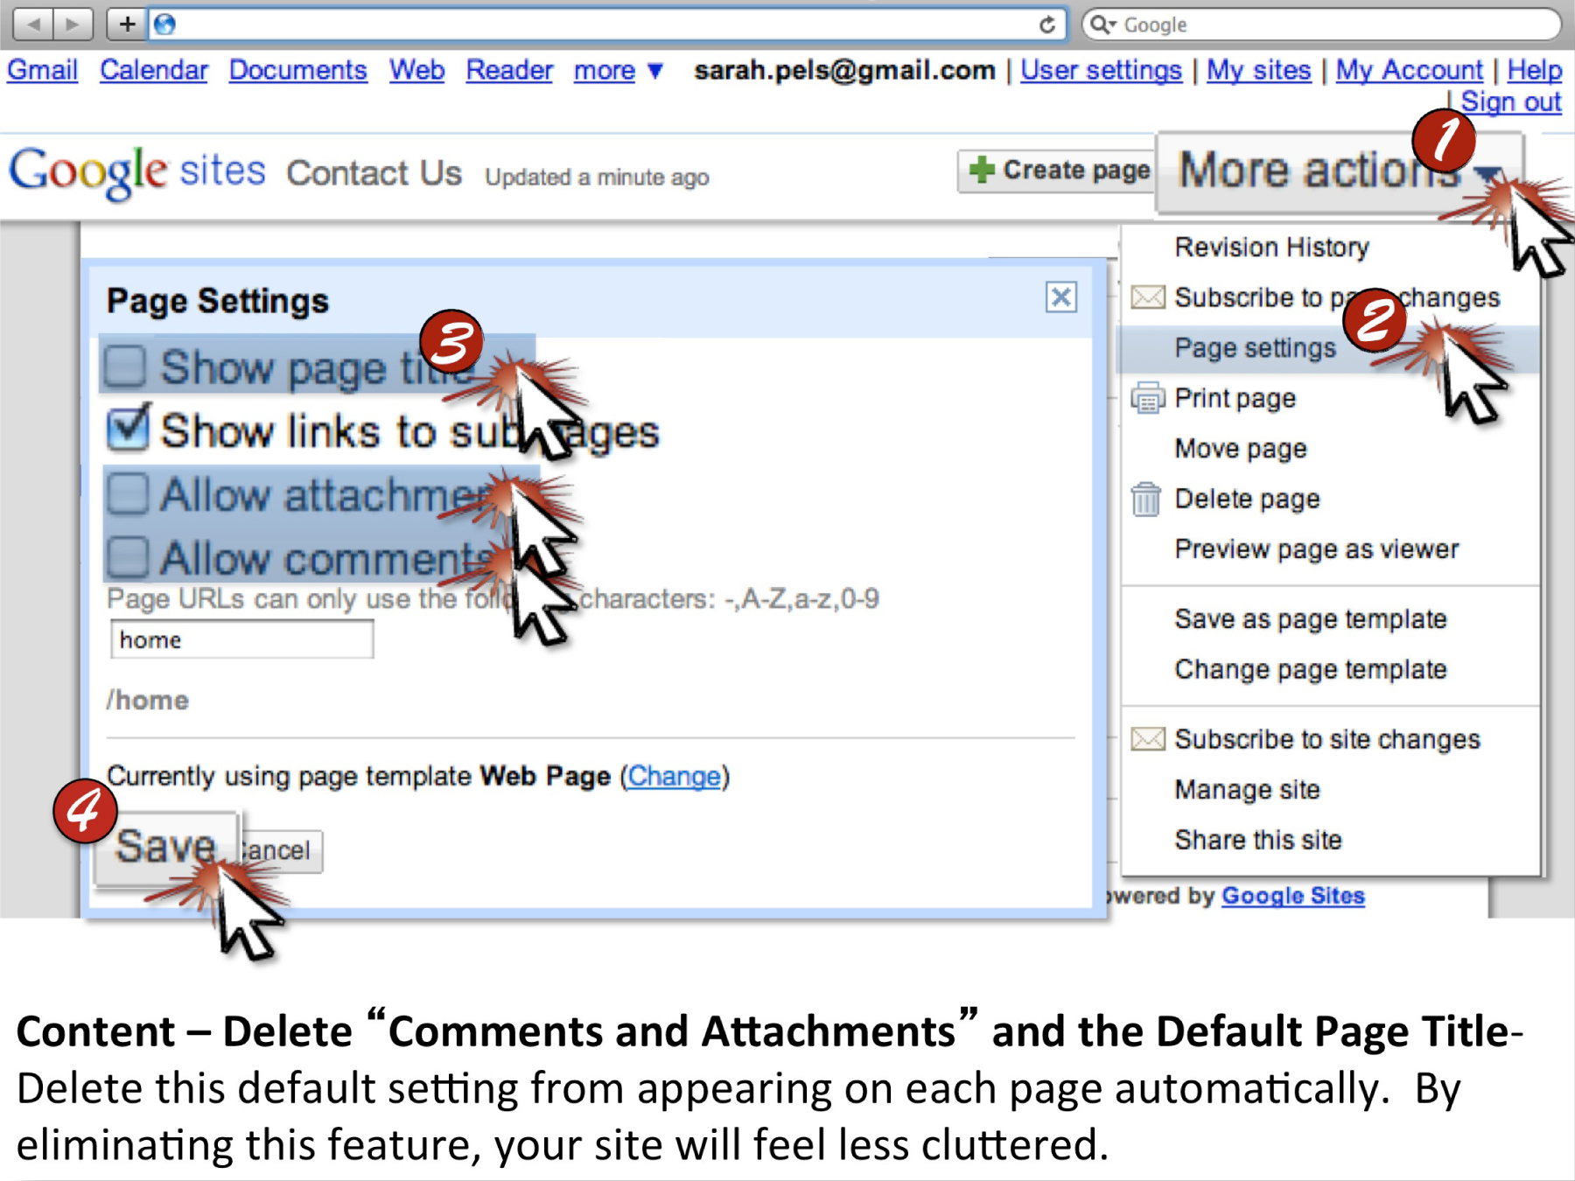The height and width of the screenshot is (1181, 1575).
Task: Select Preview page as viewer
Action: tap(1317, 549)
